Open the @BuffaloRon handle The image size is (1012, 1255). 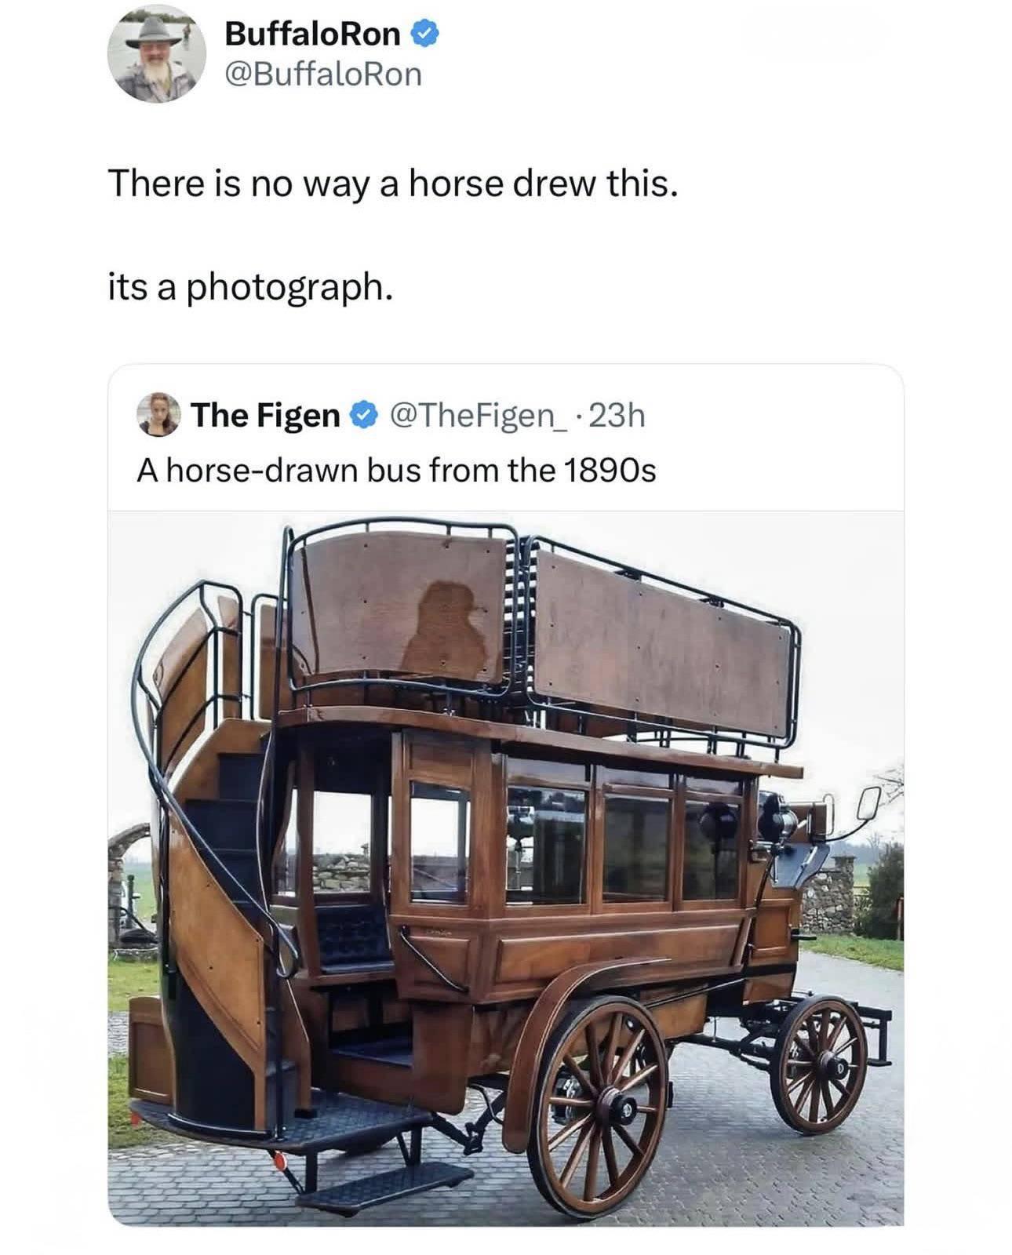coord(322,75)
